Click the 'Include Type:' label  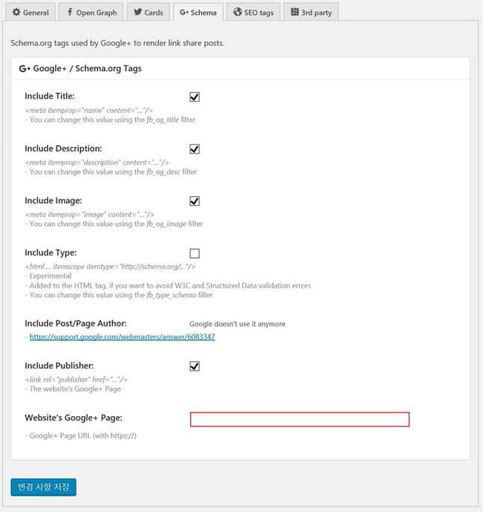tap(51, 253)
